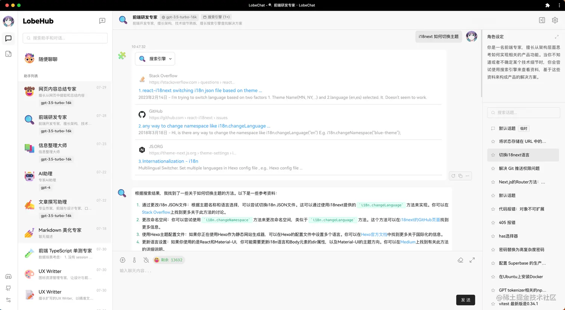The image size is (565, 310).
Task: Select the 网页内容总结专家 assistant
Action: pyautogui.click(x=65, y=95)
